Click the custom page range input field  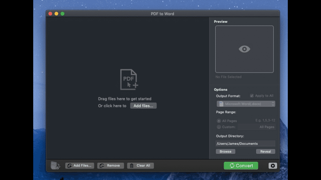click(256, 127)
